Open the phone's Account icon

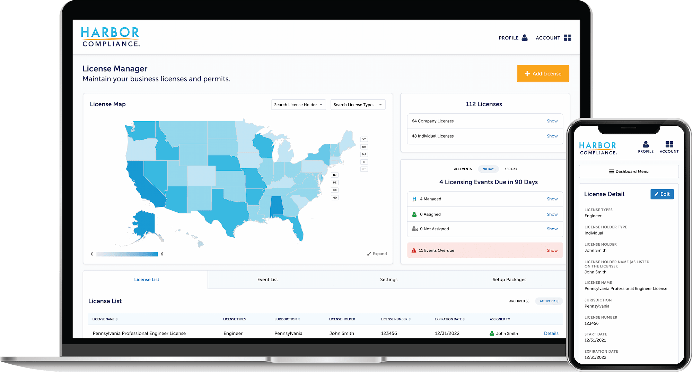tap(669, 145)
